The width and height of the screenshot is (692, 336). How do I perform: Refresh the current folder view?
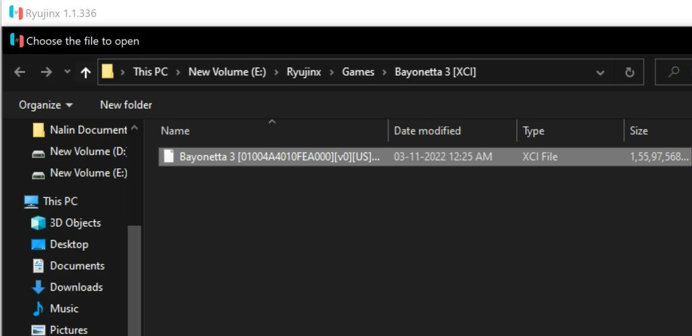coord(630,72)
